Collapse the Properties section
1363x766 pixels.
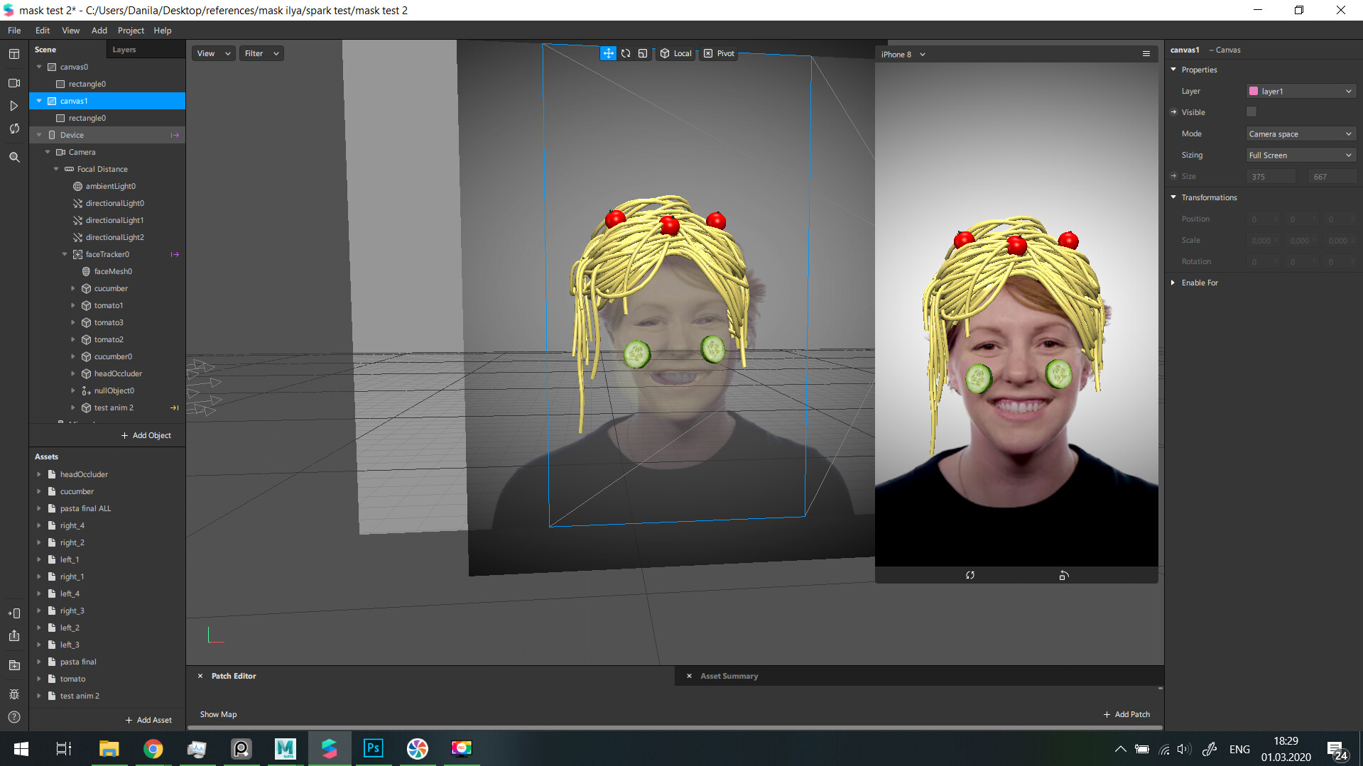[1173, 70]
